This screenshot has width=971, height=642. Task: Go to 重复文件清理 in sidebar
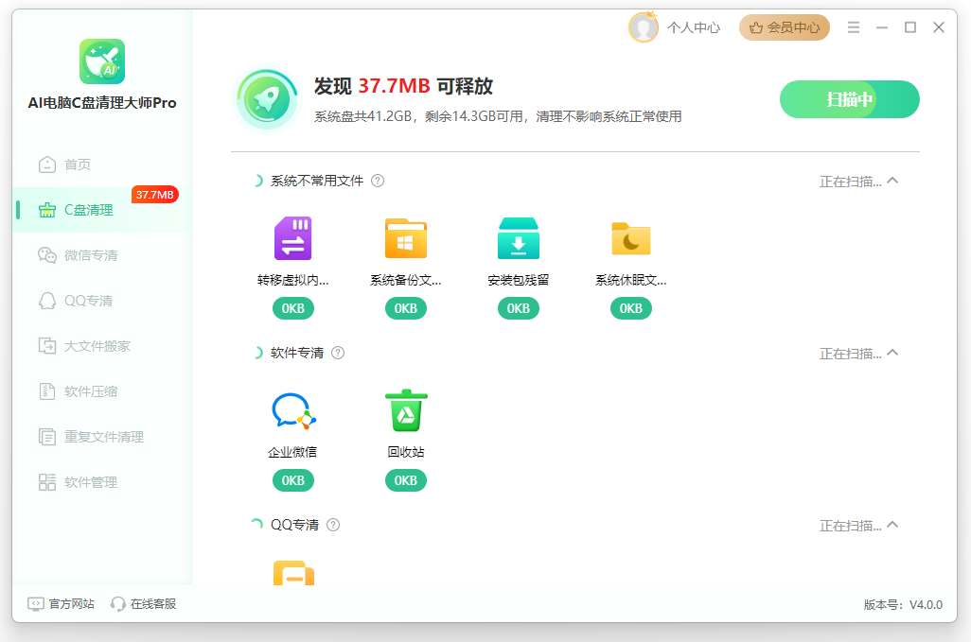pyautogui.click(x=103, y=437)
